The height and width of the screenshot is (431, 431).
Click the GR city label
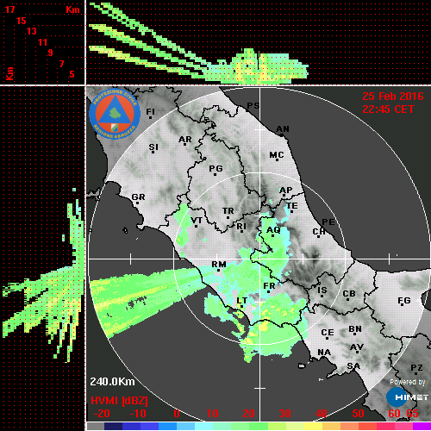pos(138,197)
